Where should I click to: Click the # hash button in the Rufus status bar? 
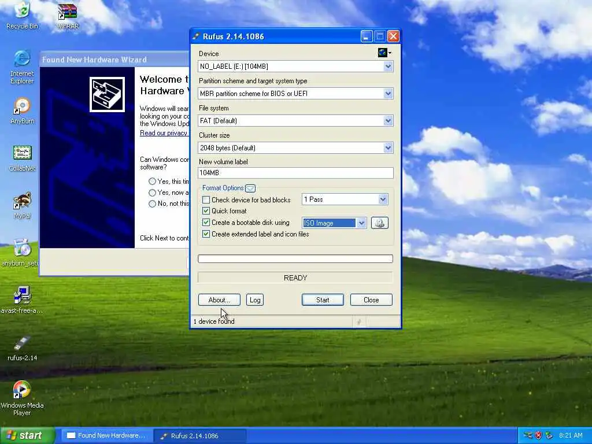pos(359,321)
